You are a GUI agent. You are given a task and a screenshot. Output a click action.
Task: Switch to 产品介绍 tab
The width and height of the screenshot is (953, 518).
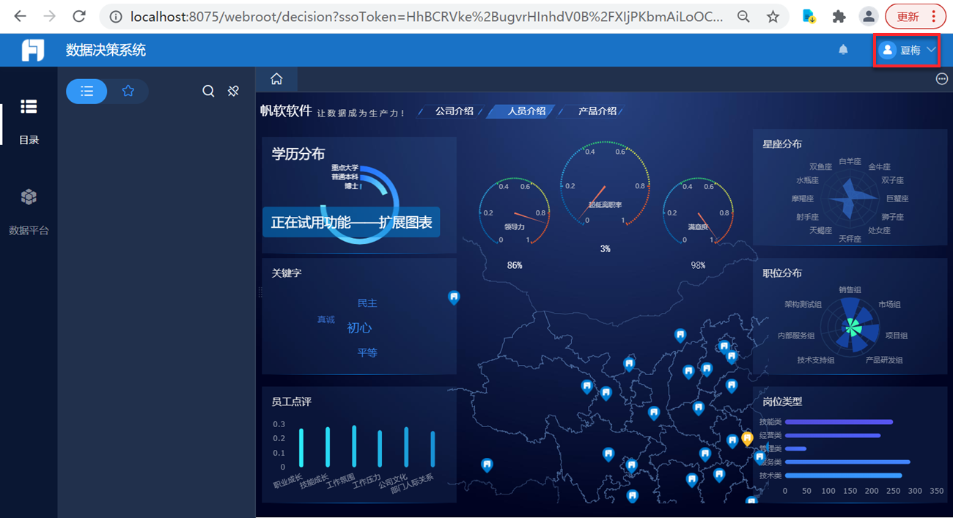click(597, 111)
